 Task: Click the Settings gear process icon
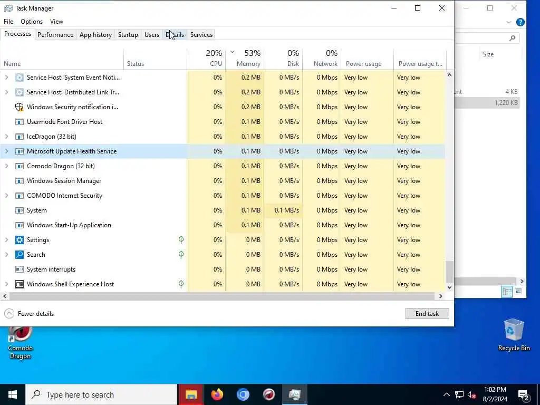pos(20,240)
